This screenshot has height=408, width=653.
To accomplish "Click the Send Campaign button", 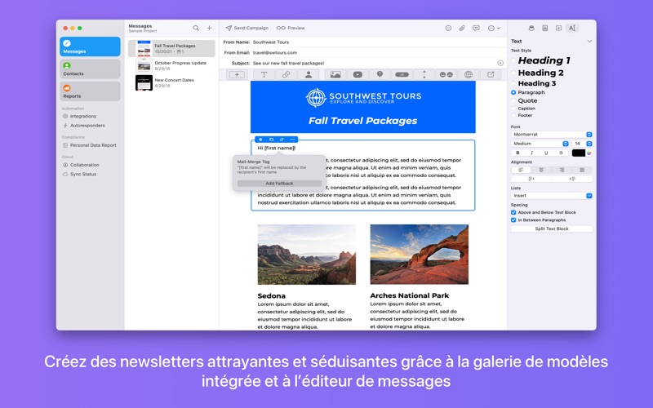I will [x=247, y=28].
